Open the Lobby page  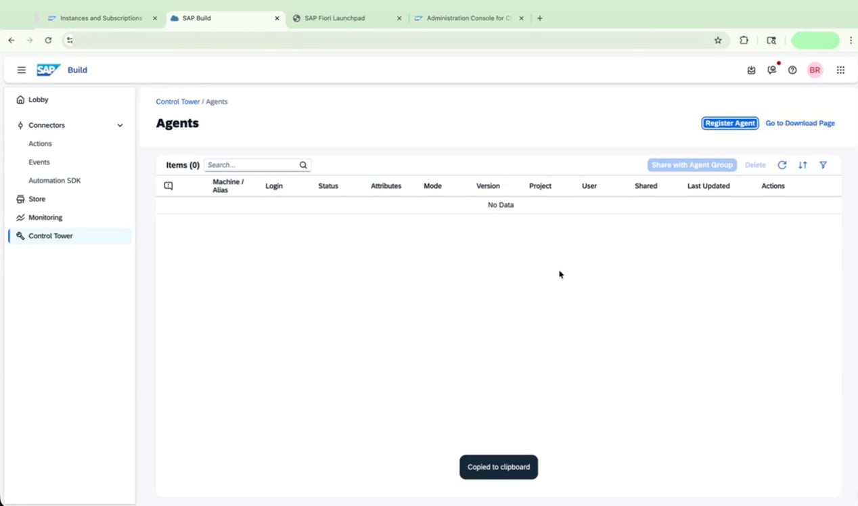click(x=39, y=99)
